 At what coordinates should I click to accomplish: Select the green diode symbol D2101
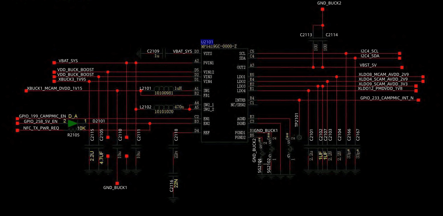coord(73,123)
